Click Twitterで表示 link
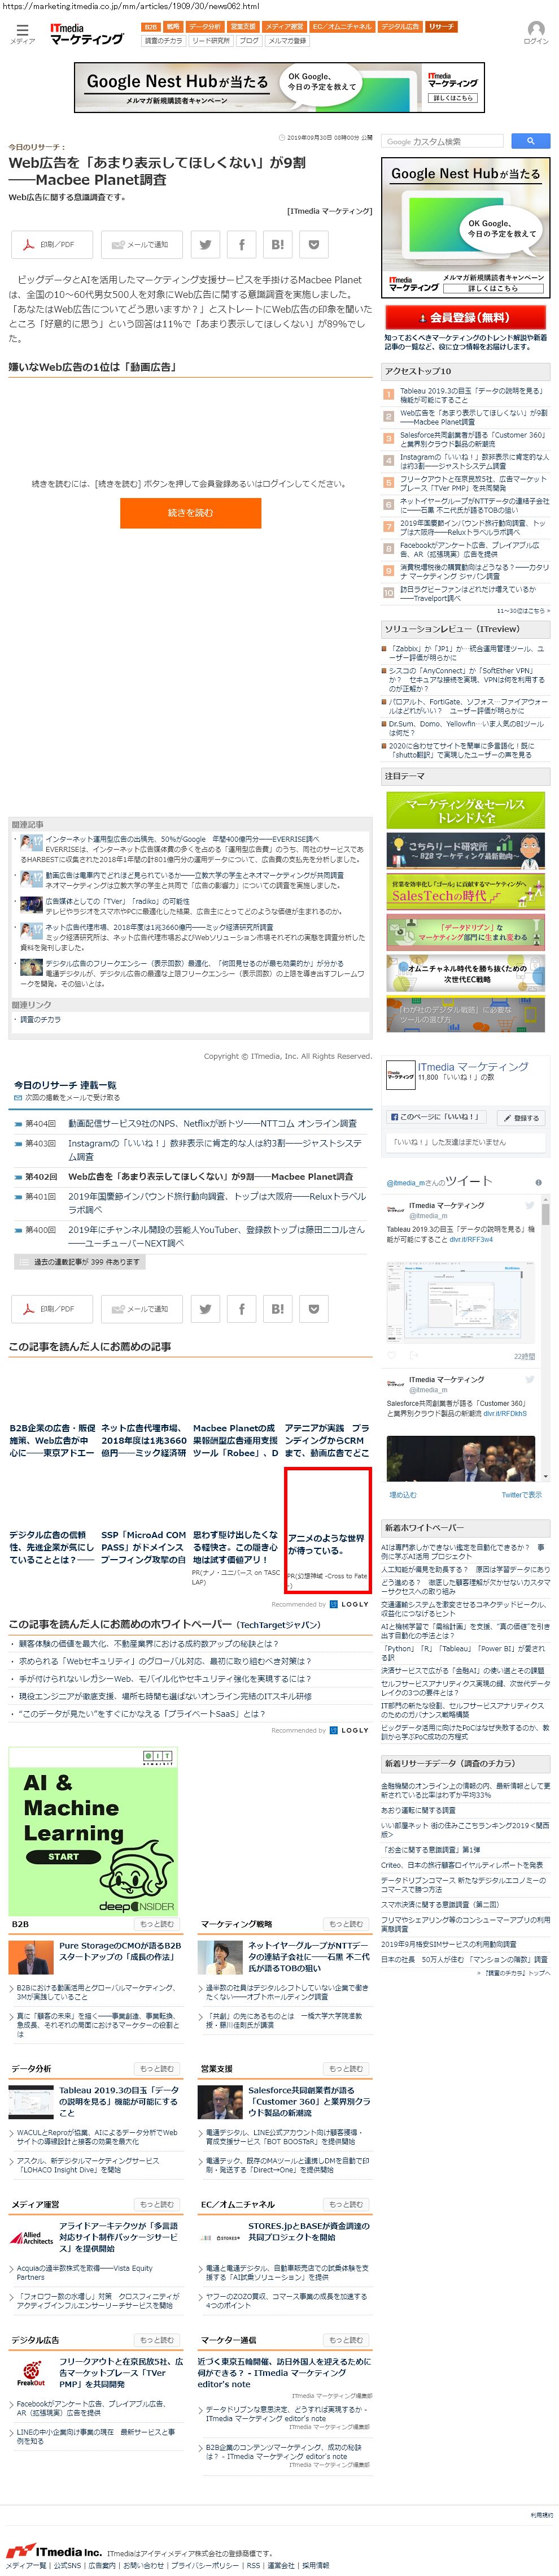 click(x=521, y=1494)
